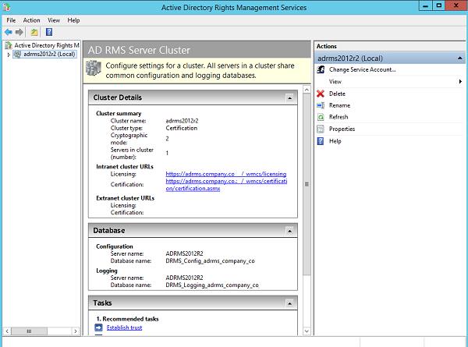This screenshot has height=347, width=468.
Task: Maximize the AD RMS window
Action: [438, 6]
